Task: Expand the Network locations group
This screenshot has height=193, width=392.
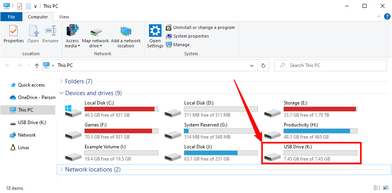Action: click(x=61, y=170)
